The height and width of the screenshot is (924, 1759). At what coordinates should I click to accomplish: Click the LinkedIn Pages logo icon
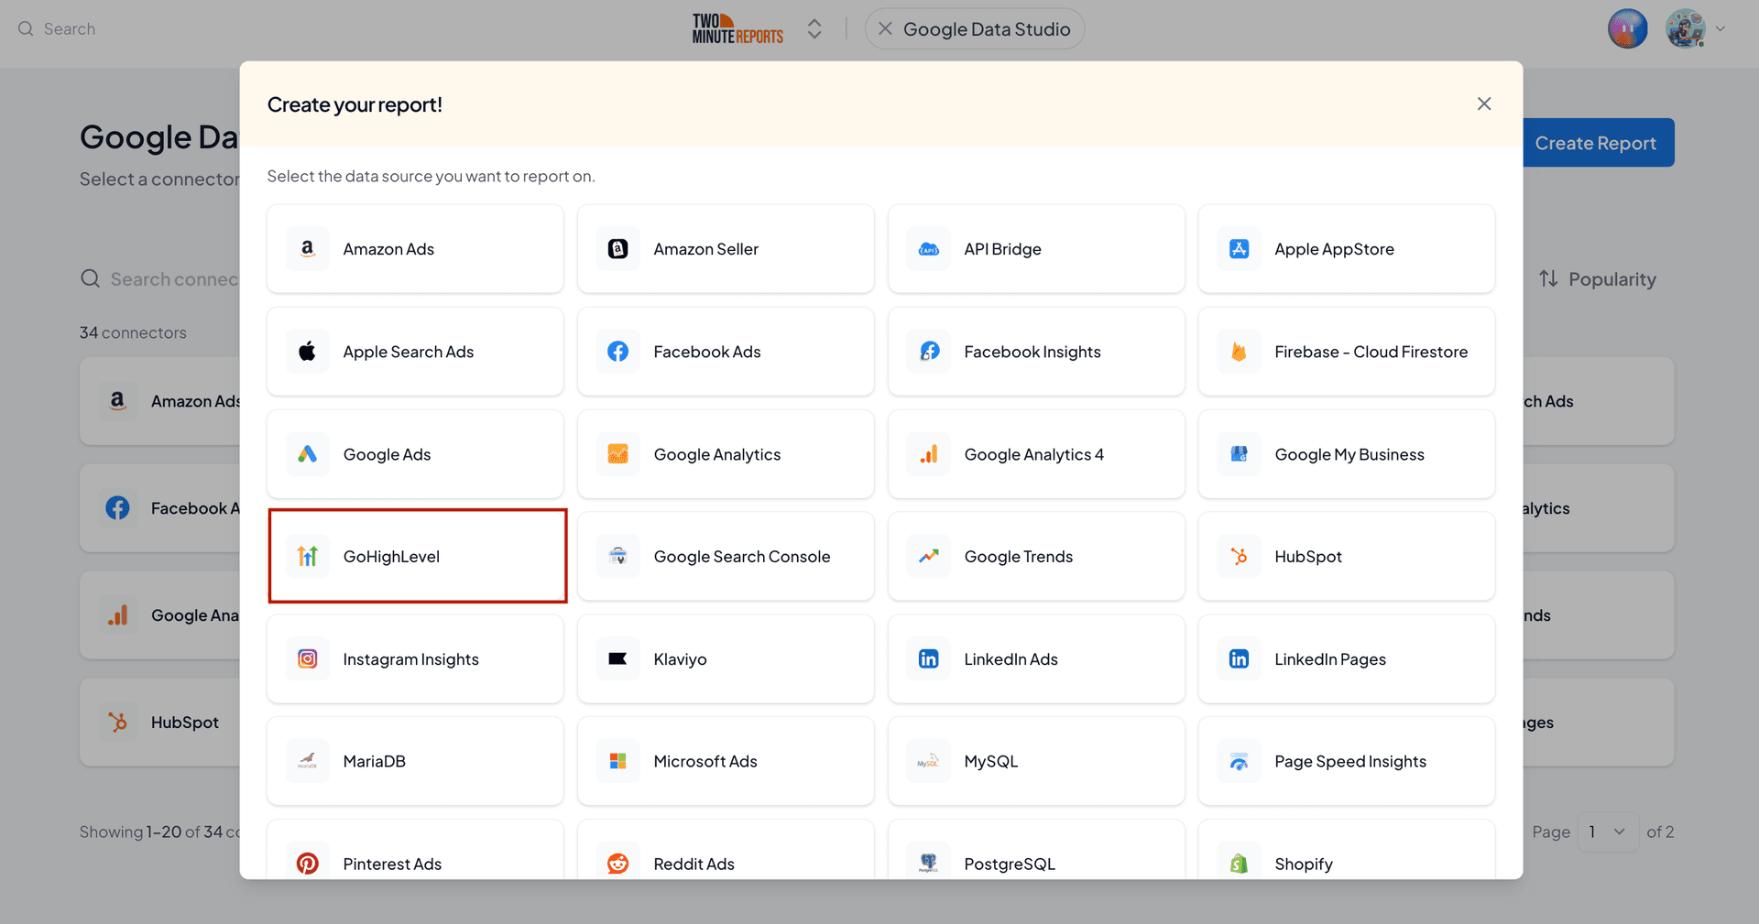pos(1240,659)
